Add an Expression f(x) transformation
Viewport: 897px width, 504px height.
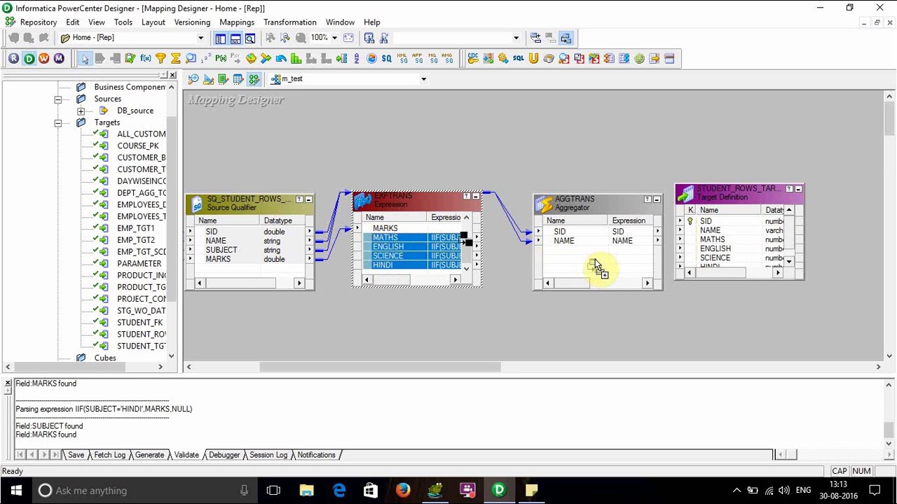[x=145, y=59]
